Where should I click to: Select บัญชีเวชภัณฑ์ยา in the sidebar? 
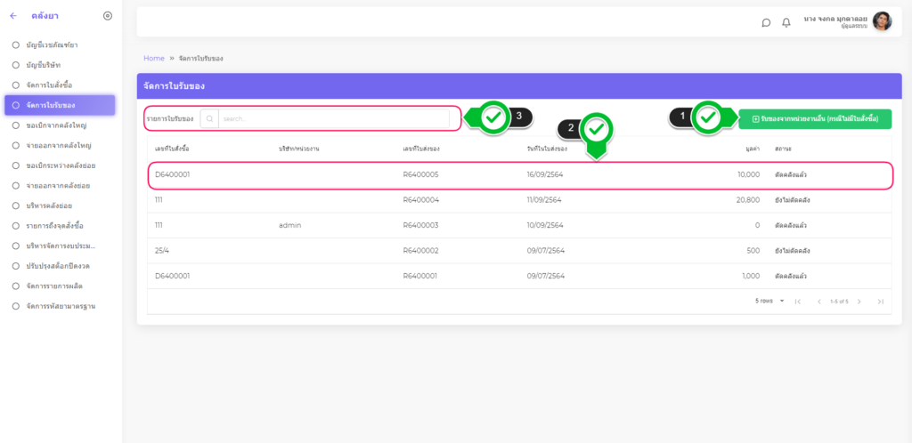52,44
